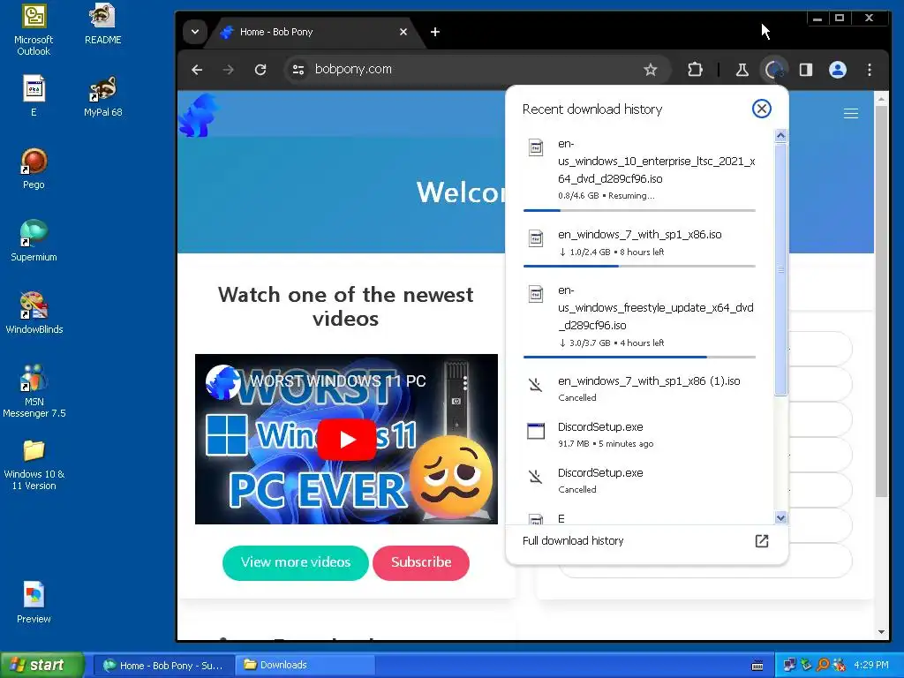Viewport: 904px width, 678px height.
Task: Click the download list scrollbar thumb
Action: 780,269
